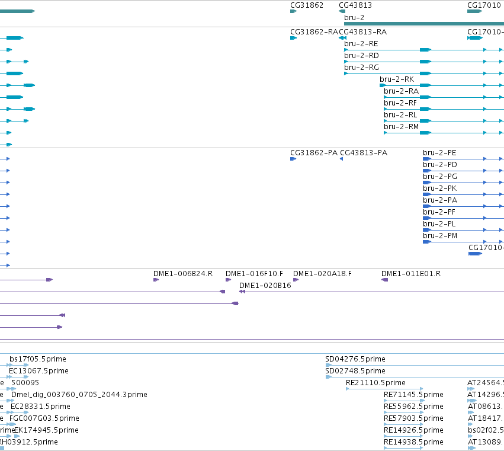Click protein bru-2-PA label
The image size is (504, 451).
click(440, 200)
